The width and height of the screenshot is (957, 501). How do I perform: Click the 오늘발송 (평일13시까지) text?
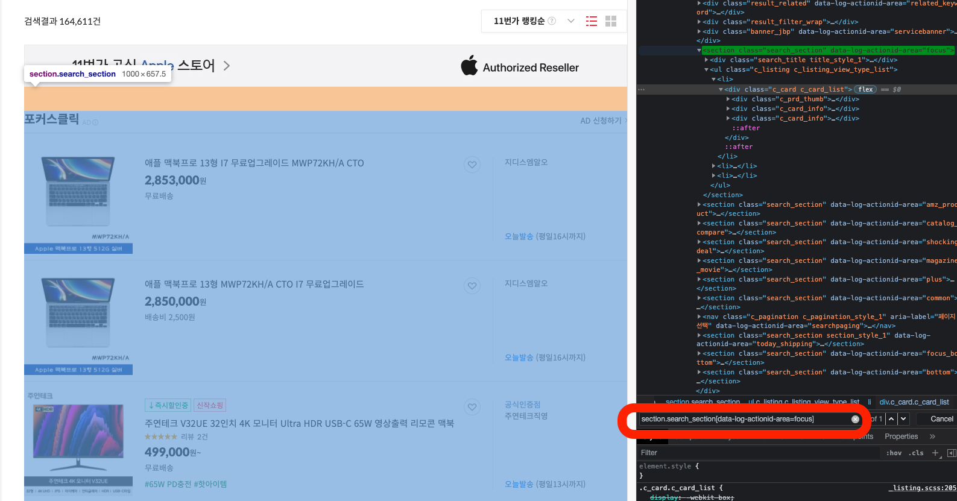pos(545,484)
